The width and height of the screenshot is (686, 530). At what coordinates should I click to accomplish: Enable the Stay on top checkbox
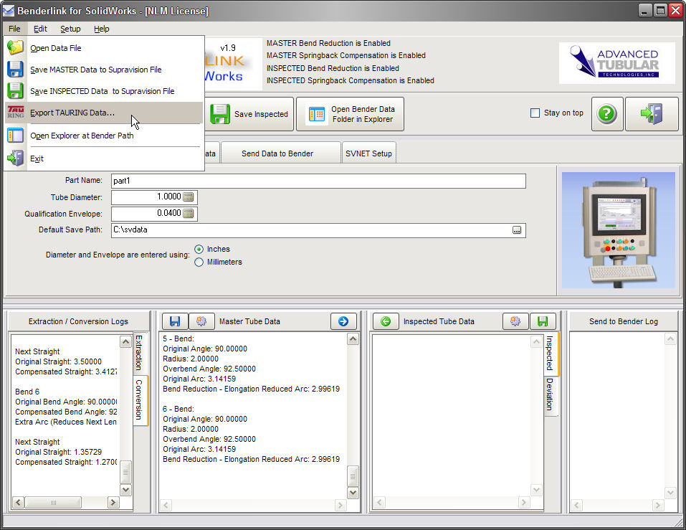[x=535, y=113]
